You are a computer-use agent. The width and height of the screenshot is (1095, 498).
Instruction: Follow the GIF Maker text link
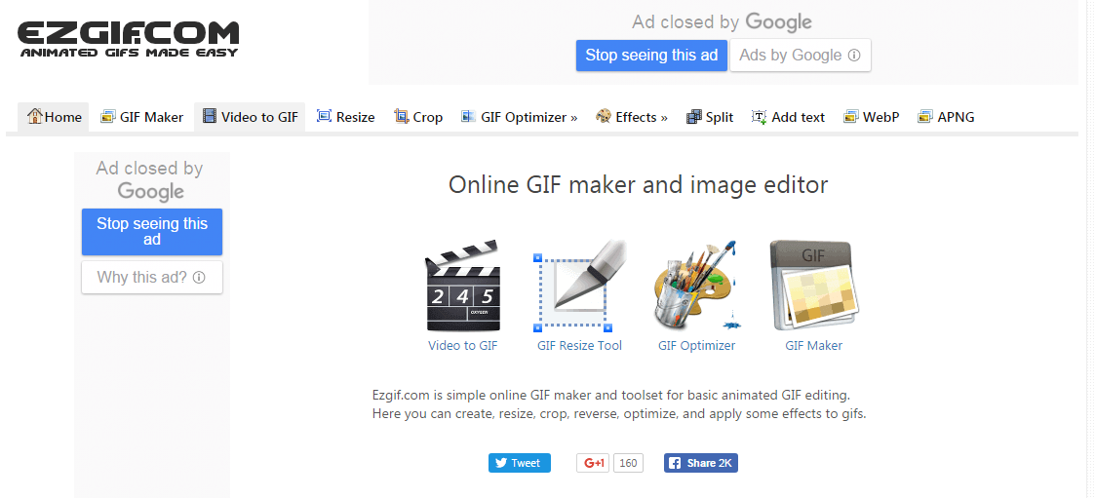pos(813,345)
